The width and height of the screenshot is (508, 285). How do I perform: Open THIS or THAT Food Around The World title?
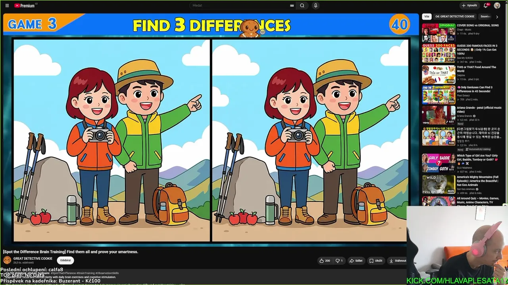[x=476, y=69]
